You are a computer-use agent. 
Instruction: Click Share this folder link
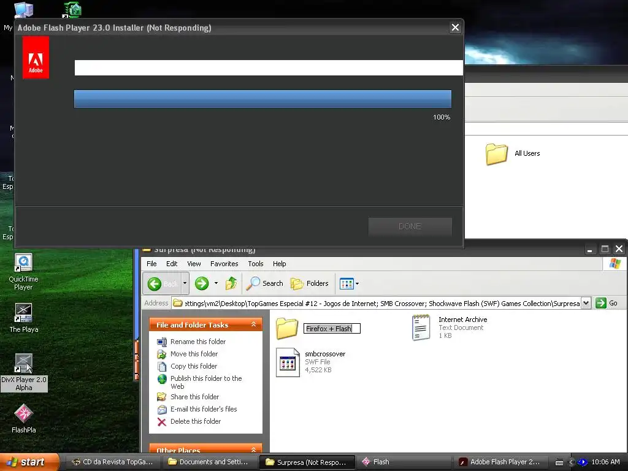[x=194, y=397]
